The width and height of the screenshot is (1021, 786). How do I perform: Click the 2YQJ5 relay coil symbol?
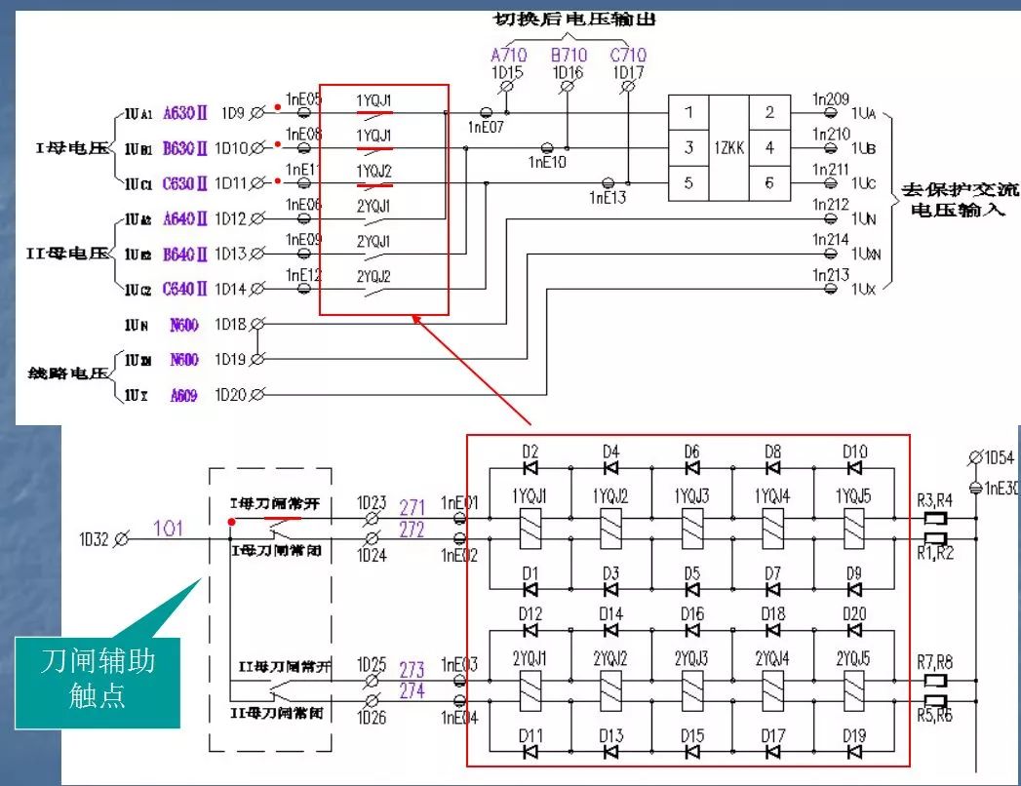coord(853,691)
